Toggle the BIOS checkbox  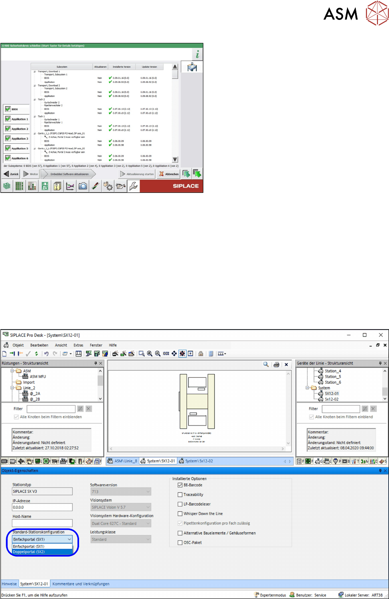pos(8,109)
